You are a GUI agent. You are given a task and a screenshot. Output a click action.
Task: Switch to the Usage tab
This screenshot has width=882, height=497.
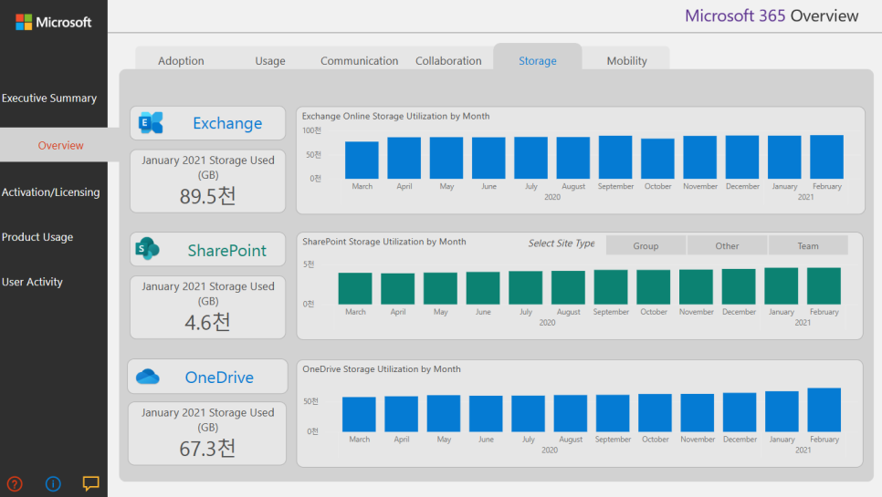pos(270,61)
